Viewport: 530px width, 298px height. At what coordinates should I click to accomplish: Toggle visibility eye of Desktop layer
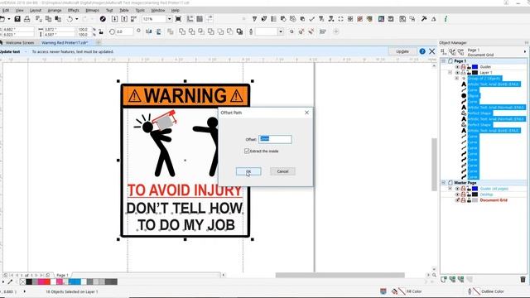457,195
